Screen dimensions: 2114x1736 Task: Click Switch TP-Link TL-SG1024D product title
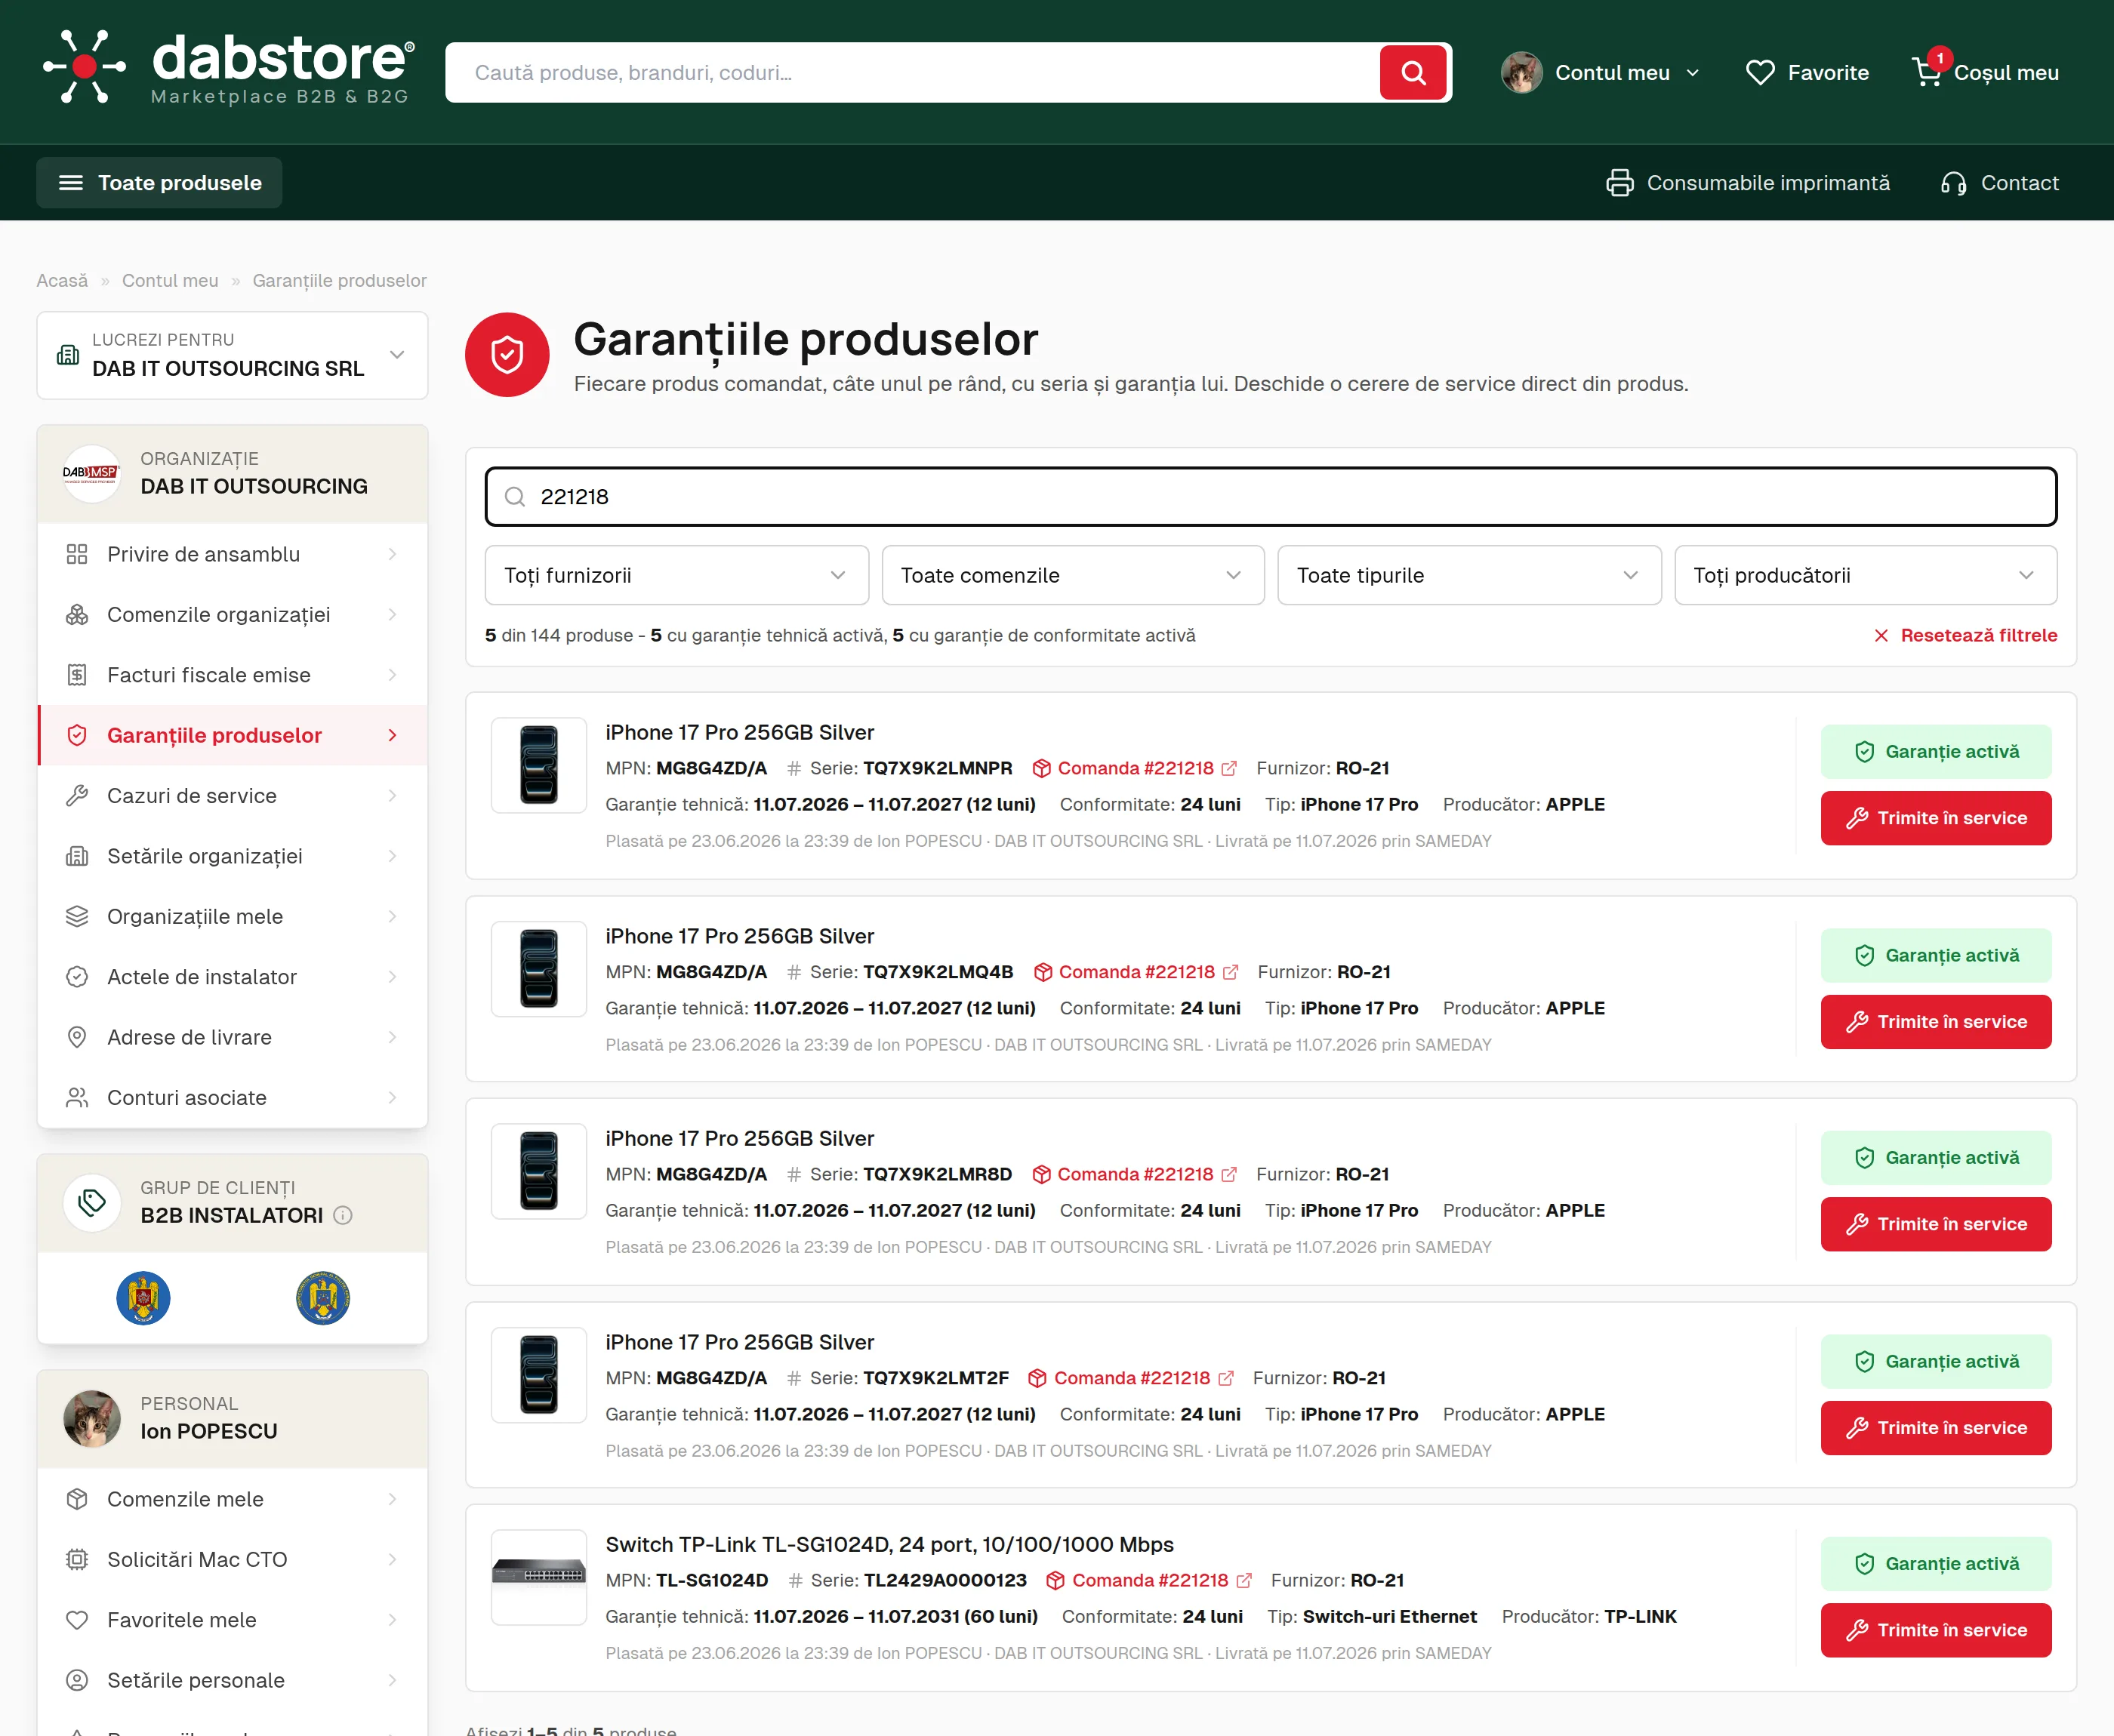[889, 1544]
